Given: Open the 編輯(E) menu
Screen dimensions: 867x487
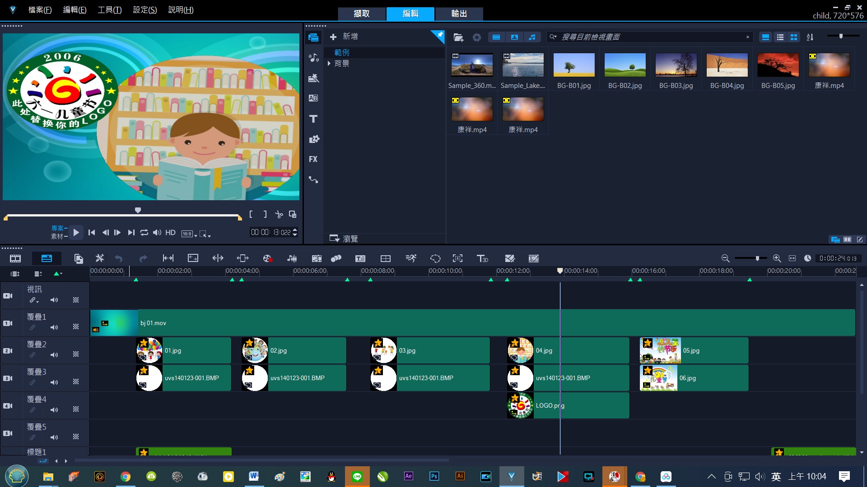Looking at the screenshot, I should point(75,10).
